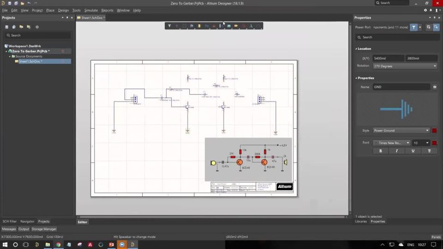This screenshot has width=443, height=249.
Task: Click the open folder icon in title bar
Action: coord(22,3)
